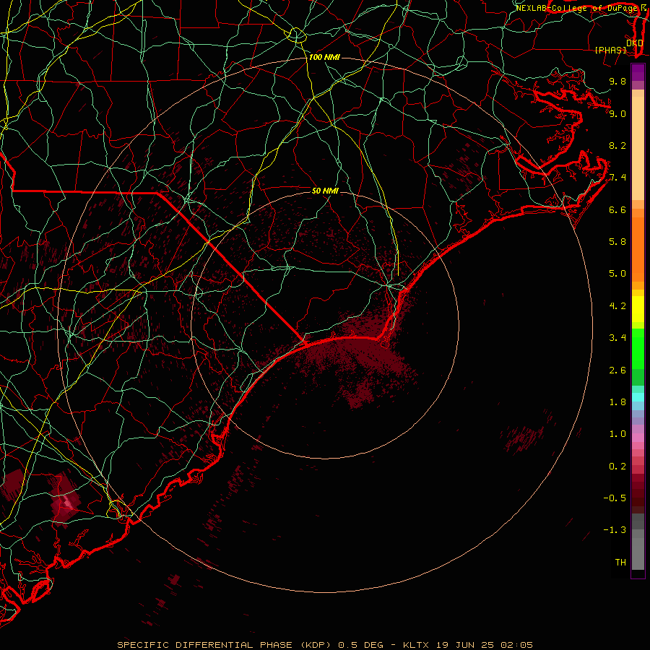Click the "100 NMI" range ring label

(324, 57)
